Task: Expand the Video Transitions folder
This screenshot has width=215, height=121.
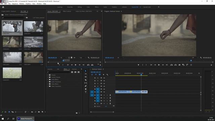Action: click(x=48, y=86)
